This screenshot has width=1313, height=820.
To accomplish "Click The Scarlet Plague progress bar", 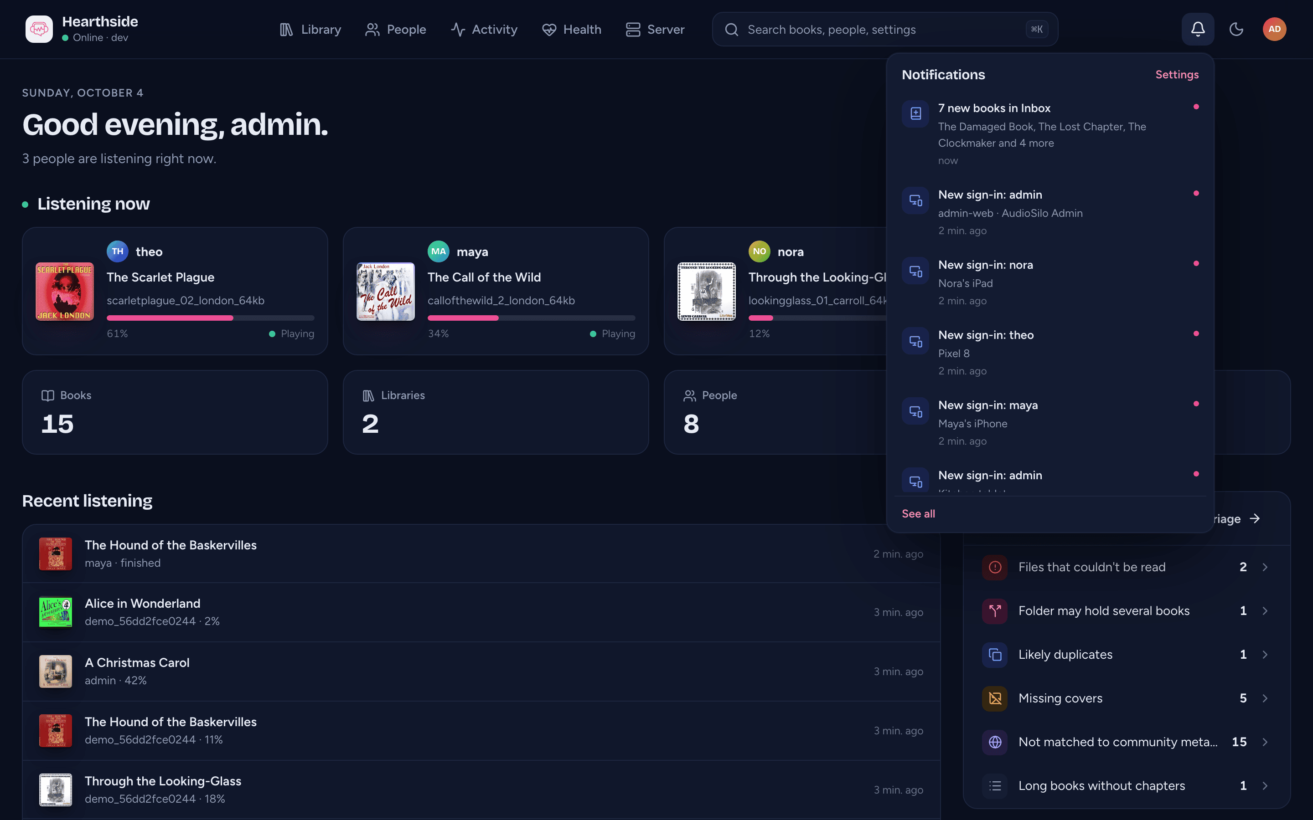I will [211, 318].
